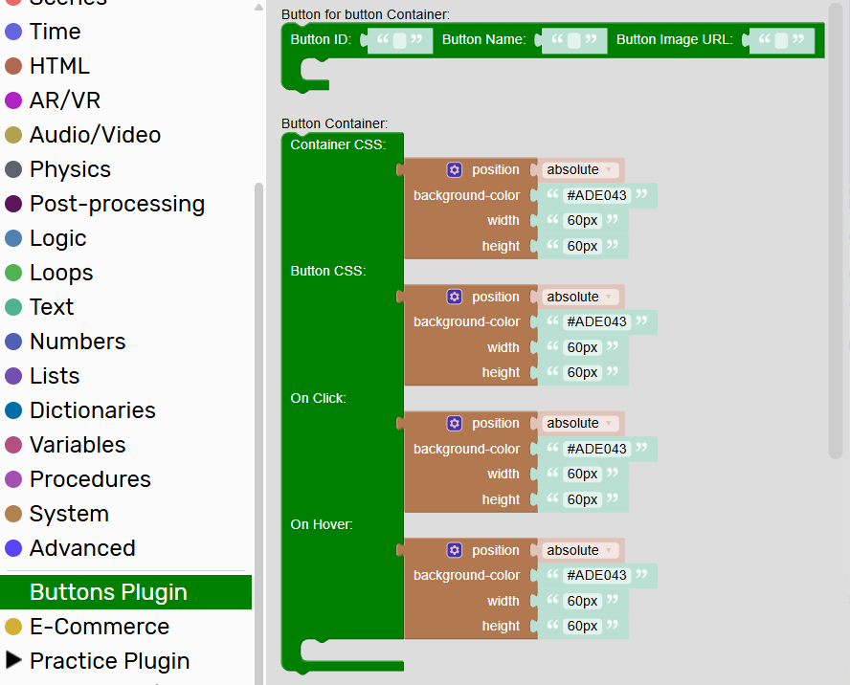Click the blue Dictionaries category dot
This screenshot has width=850, height=685.
coord(13,410)
